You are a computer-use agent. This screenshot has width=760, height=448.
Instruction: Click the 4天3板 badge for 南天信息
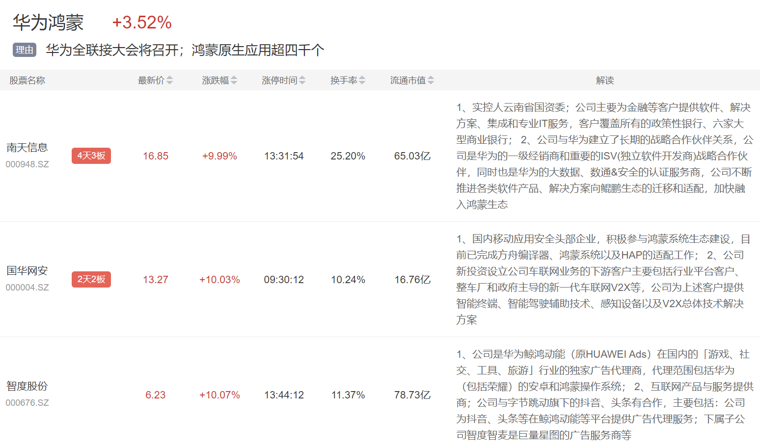91,156
